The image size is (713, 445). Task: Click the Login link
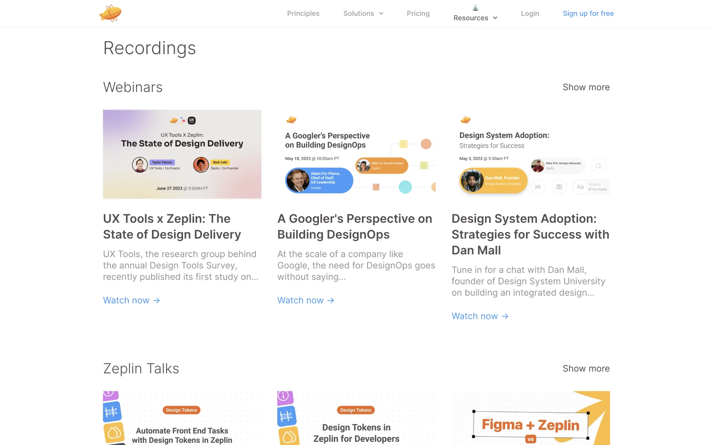[530, 14]
